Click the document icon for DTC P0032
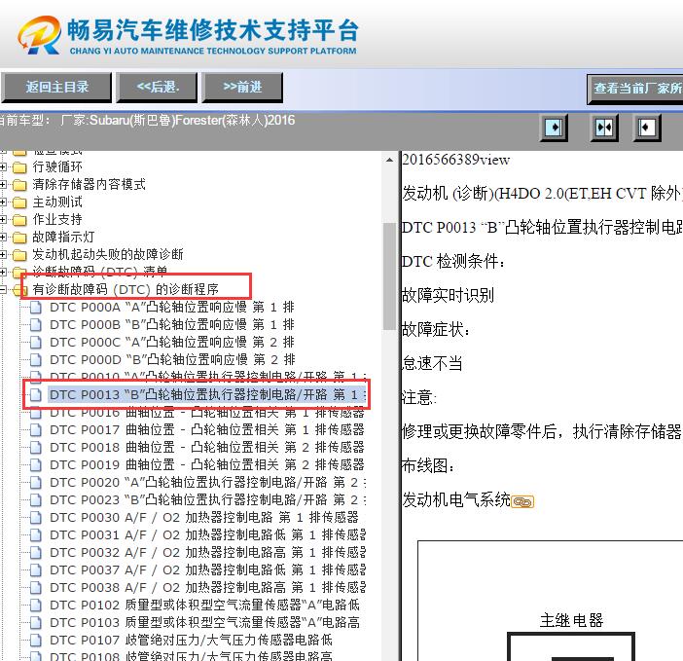Screen dimensions: 683x661 (36, 553)
